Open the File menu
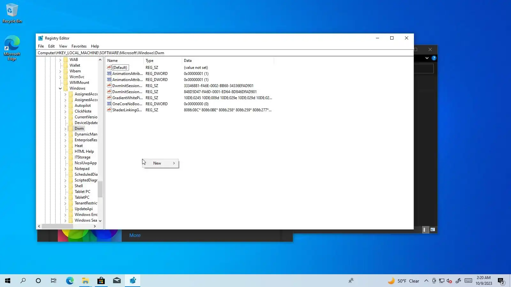This screenshot has height=287, width=511. coord(41,46)
